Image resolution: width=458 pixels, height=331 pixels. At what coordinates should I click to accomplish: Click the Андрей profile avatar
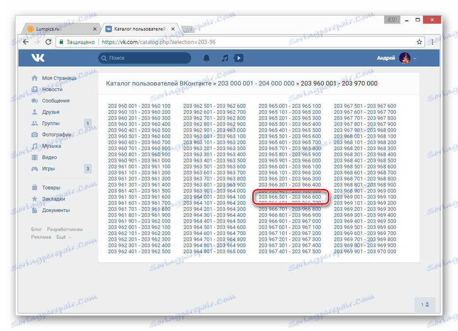[404, 58]
